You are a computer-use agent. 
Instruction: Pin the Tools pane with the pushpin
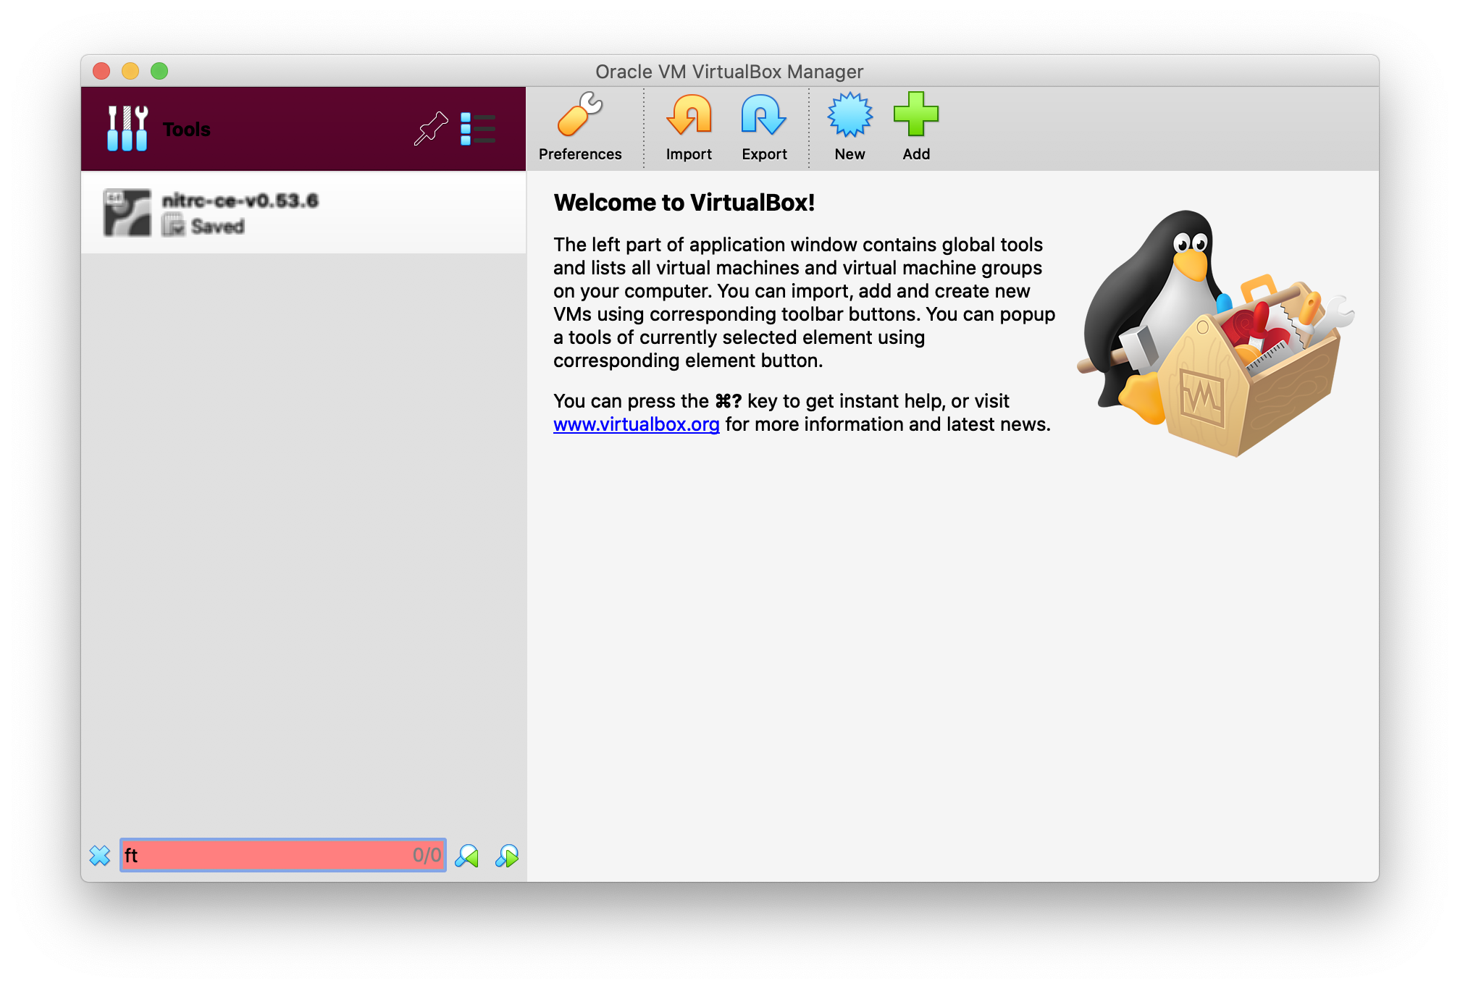[431, 129]
